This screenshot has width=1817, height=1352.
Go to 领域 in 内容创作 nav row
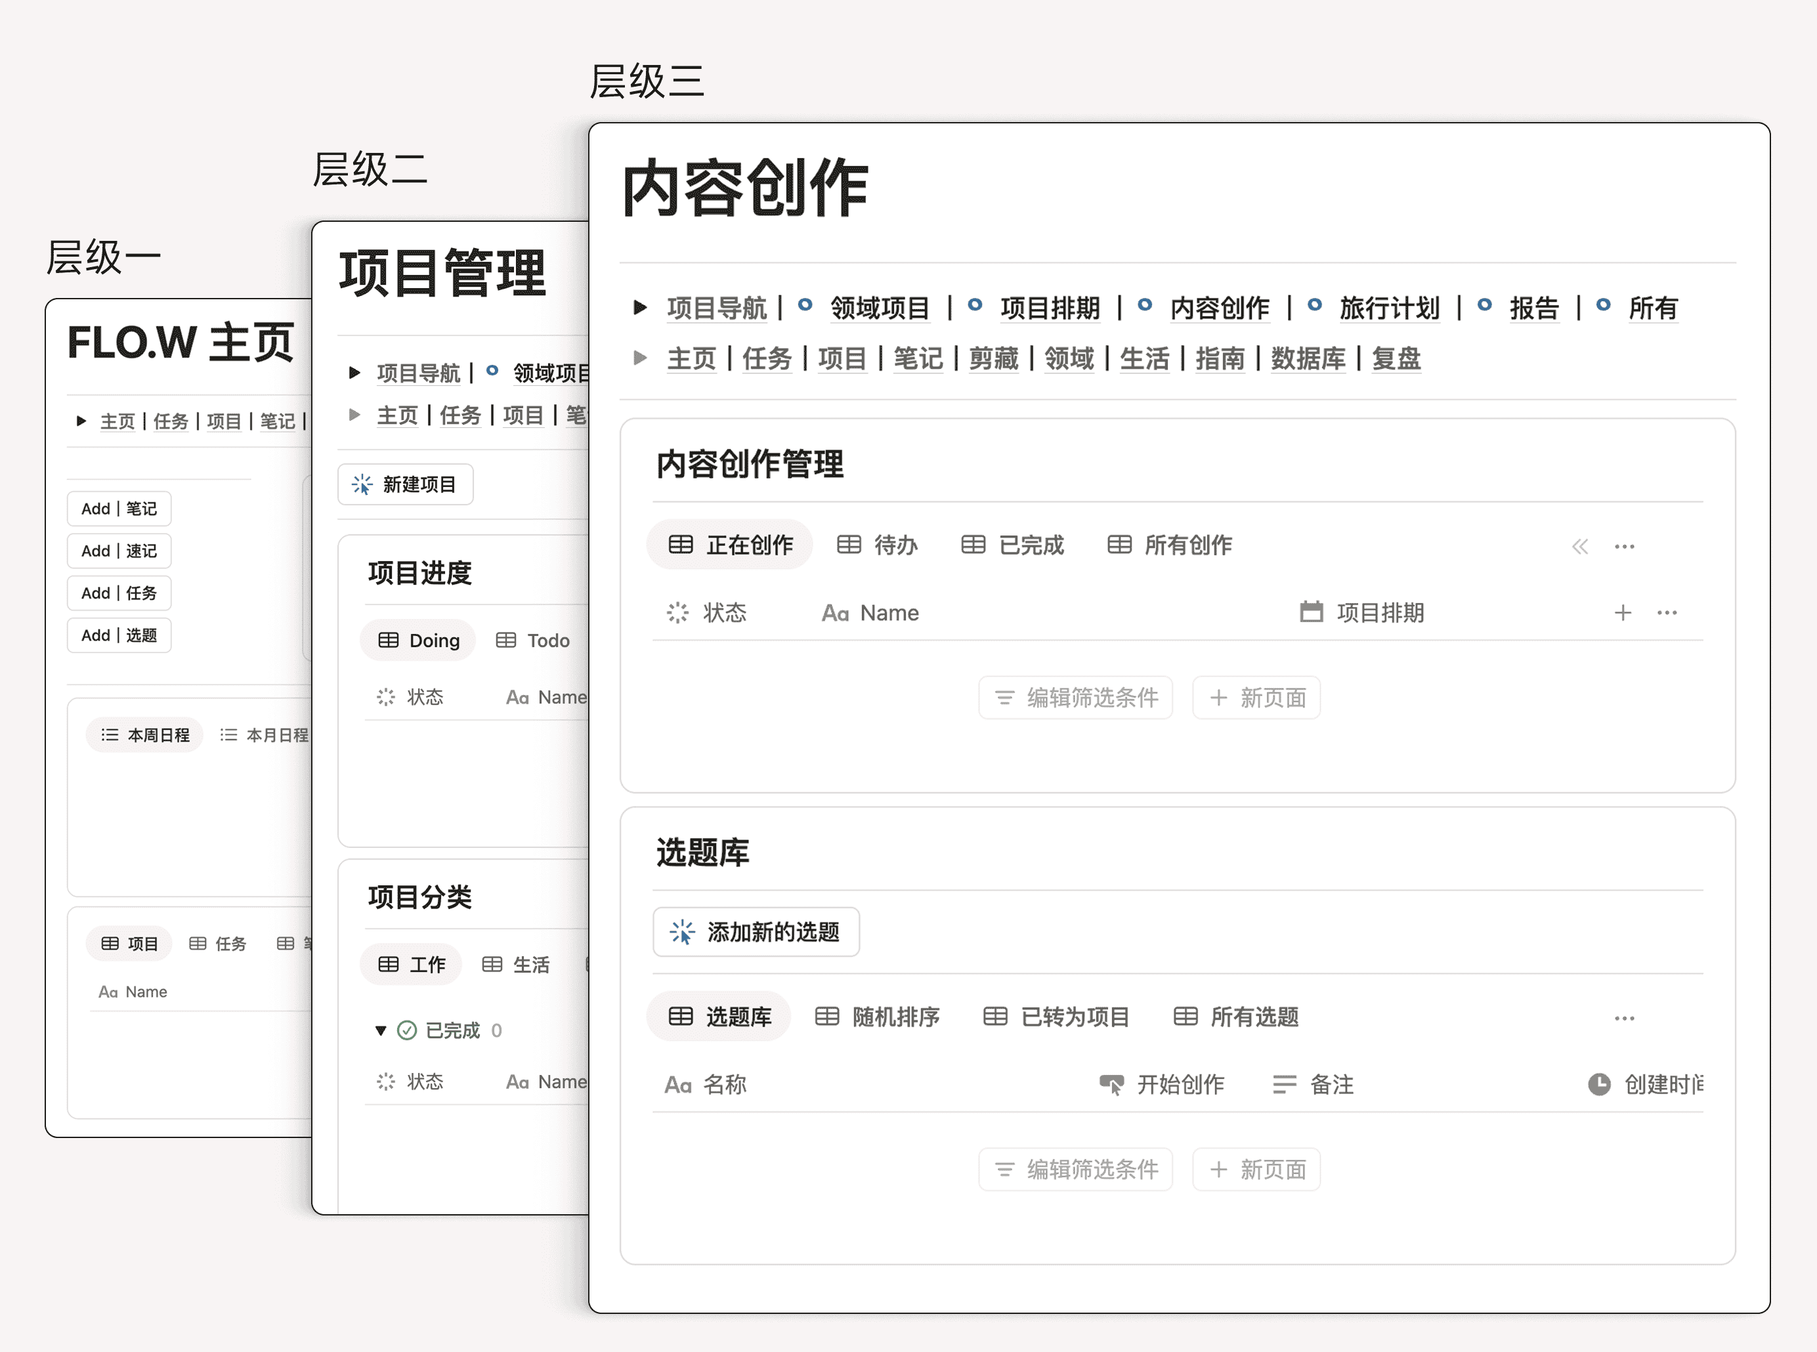(x=1069, y=358)
